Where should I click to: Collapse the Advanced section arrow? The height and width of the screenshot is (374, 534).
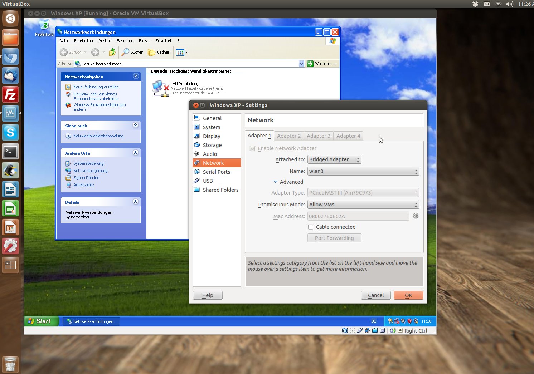(x=276, y=182)
